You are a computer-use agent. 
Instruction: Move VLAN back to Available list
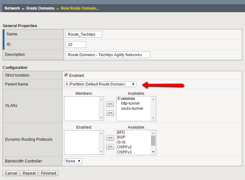(110, 113)
